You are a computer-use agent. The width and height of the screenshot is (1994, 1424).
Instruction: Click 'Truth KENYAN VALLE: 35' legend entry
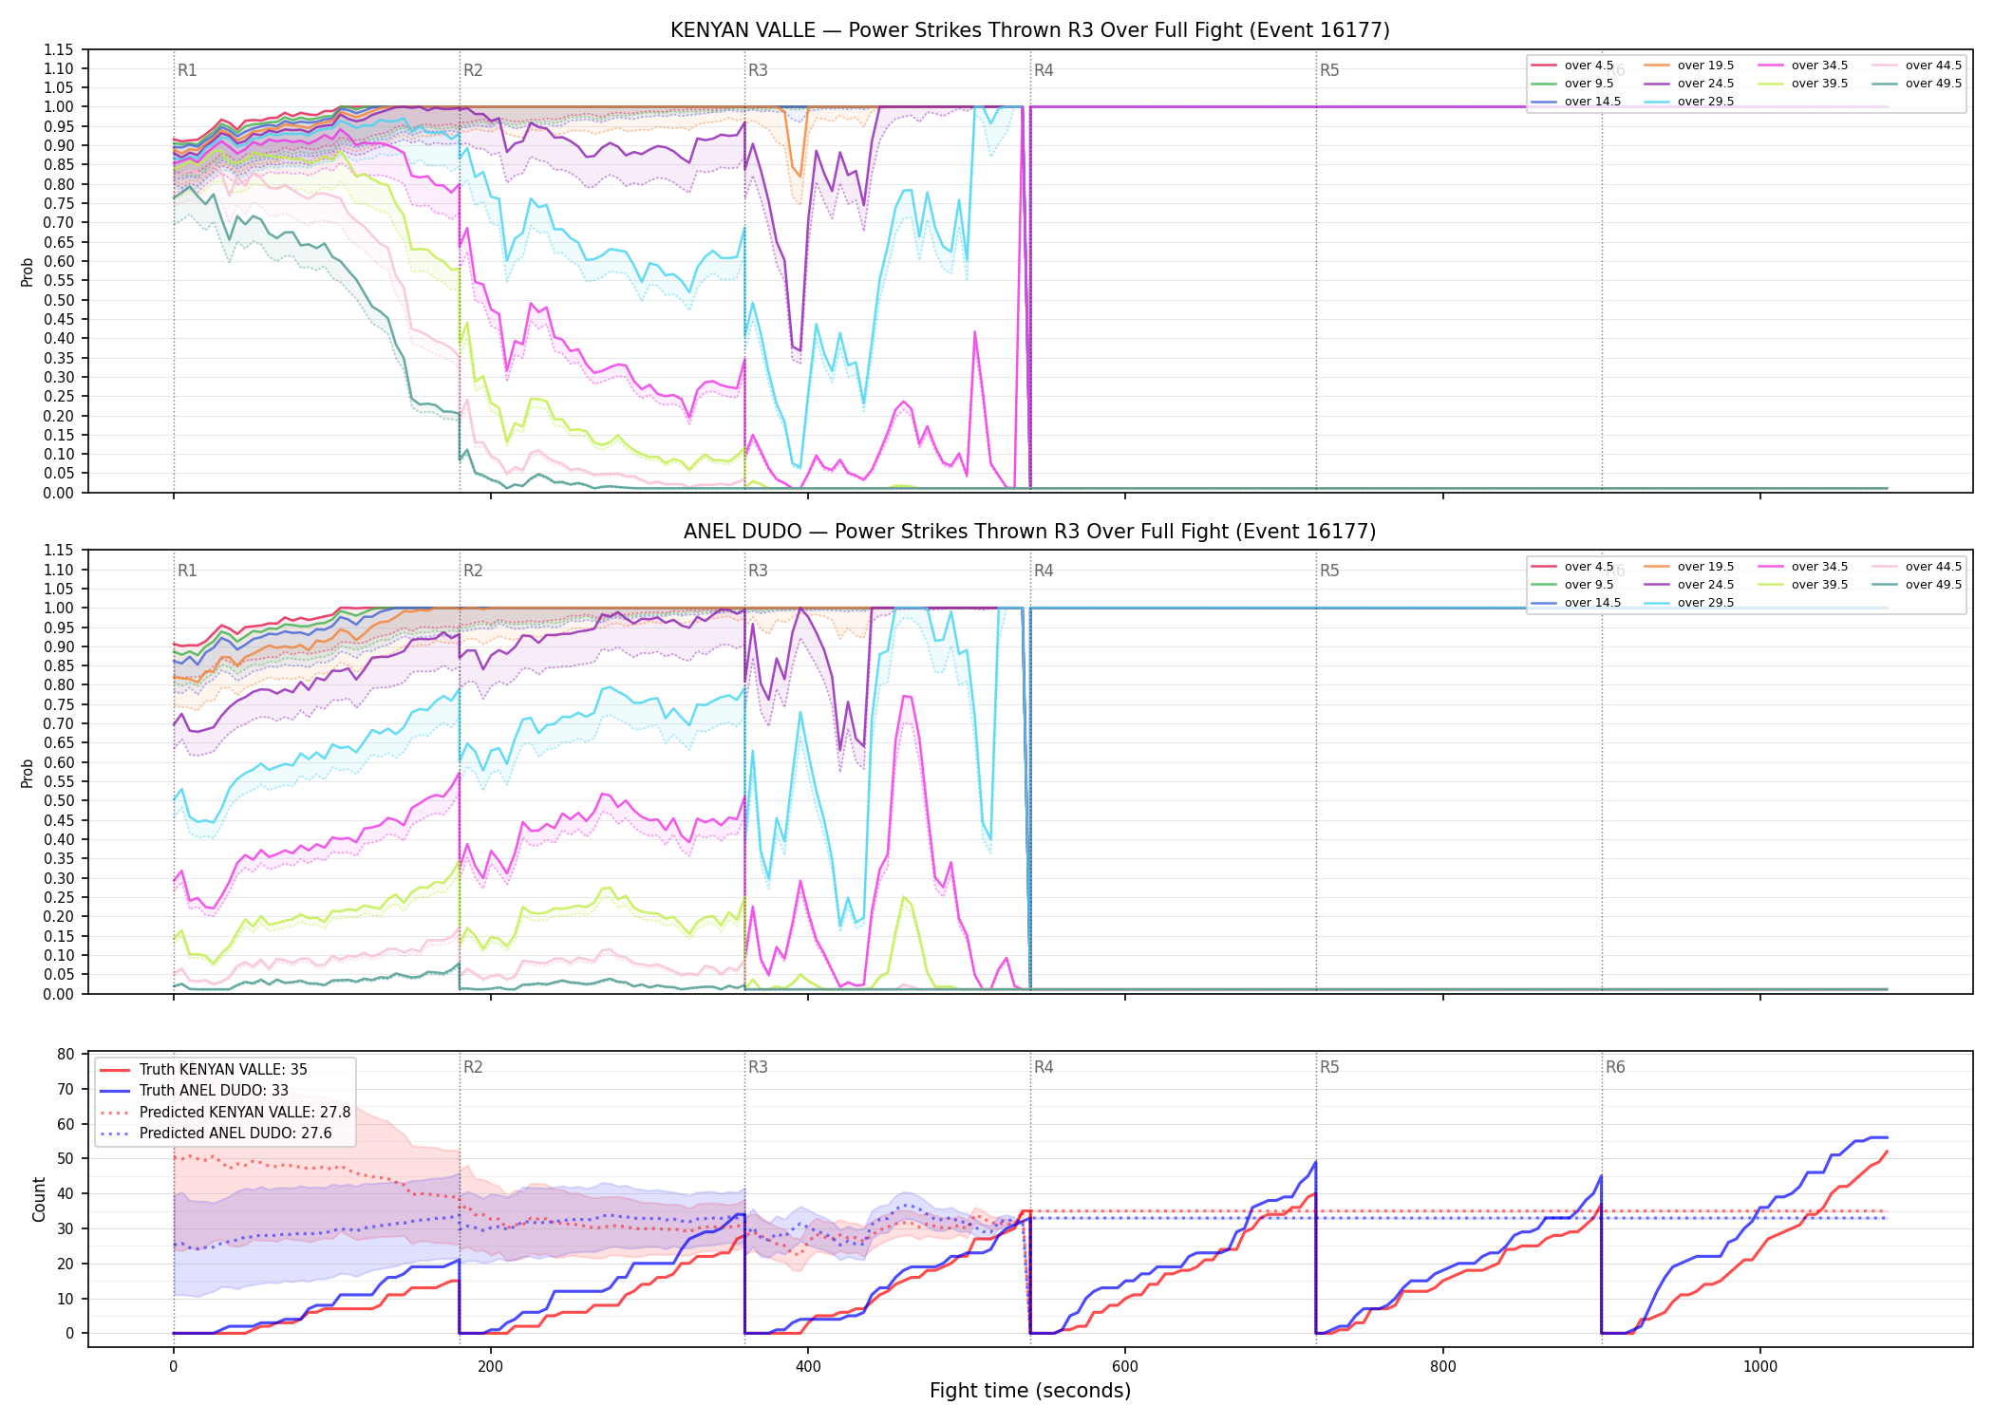click(203, 1070)
